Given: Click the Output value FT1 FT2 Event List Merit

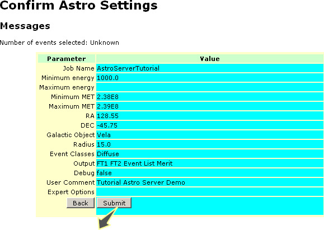Looking at the screenshot, I should tap(134, 163).
